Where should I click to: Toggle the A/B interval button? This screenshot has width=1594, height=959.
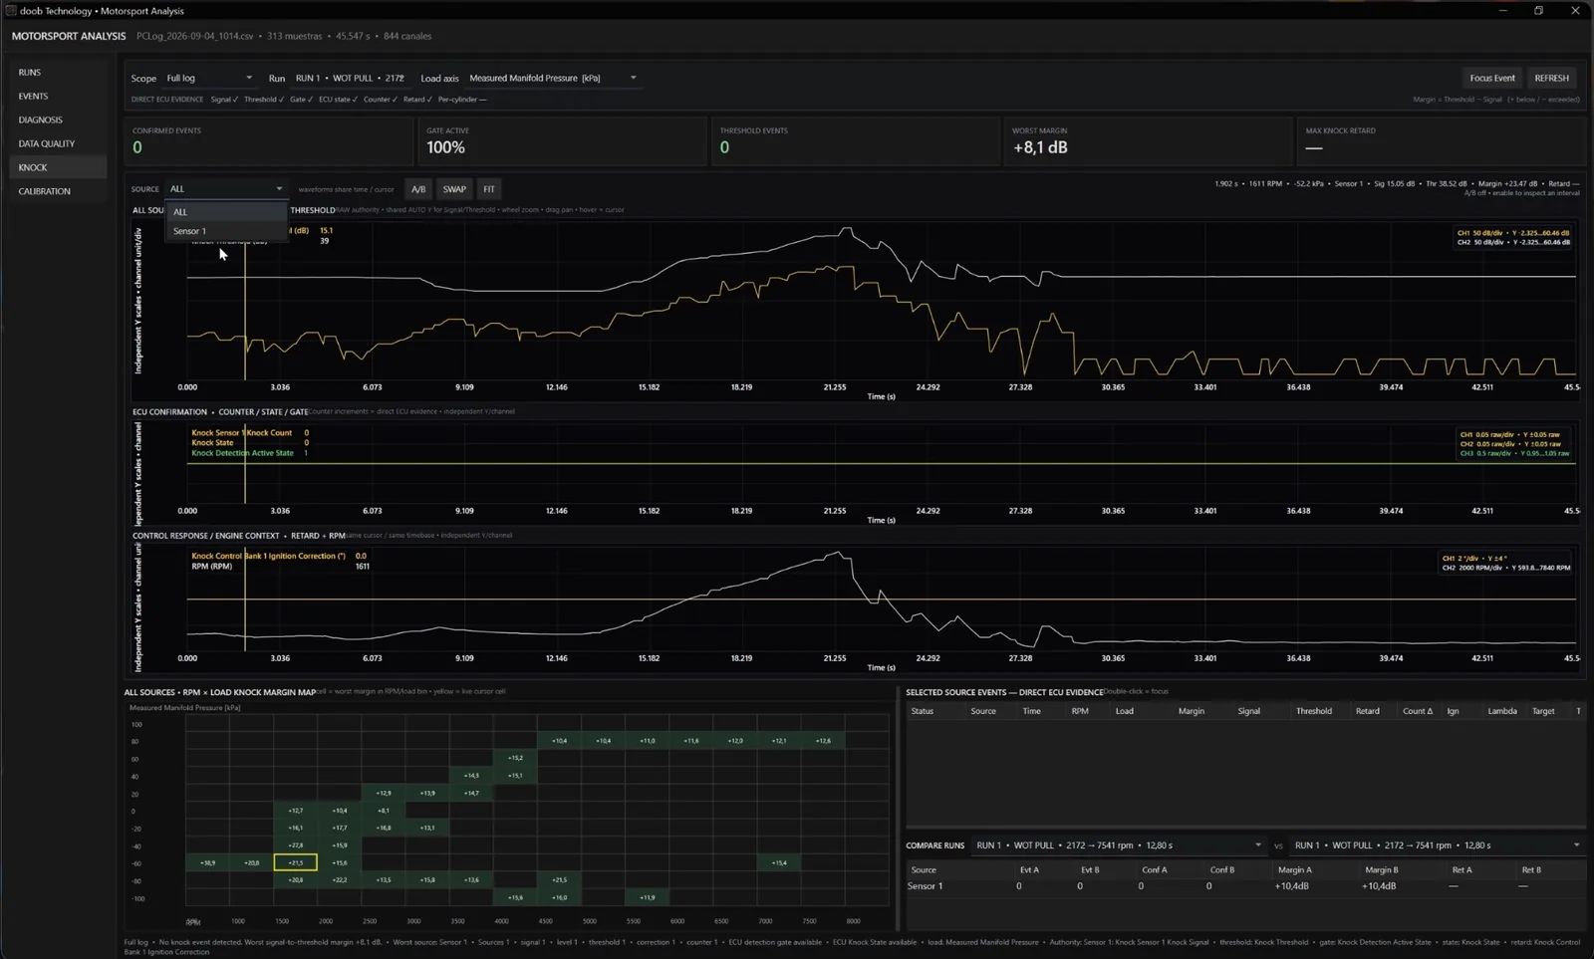tap(418, 189)
